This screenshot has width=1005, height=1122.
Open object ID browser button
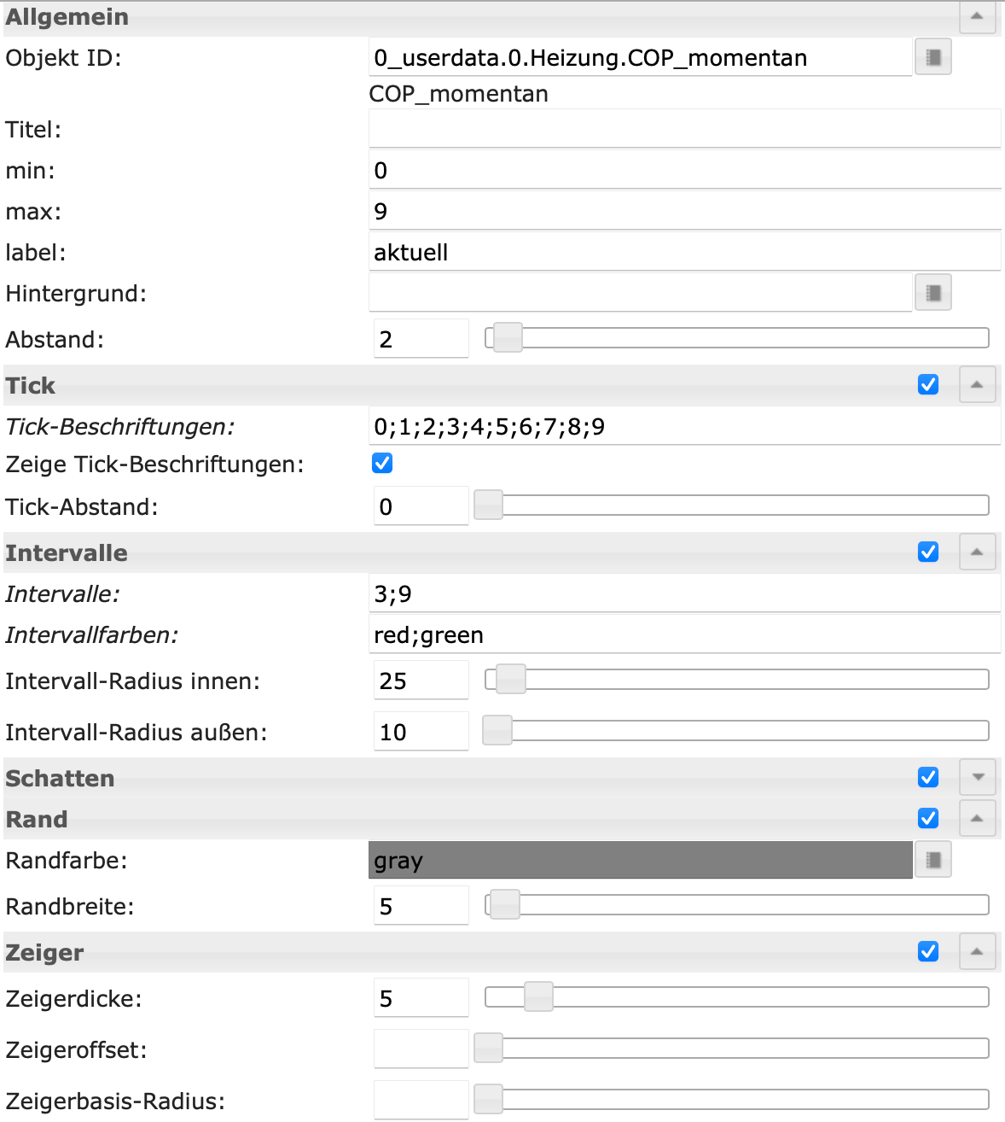click(932, 57)
